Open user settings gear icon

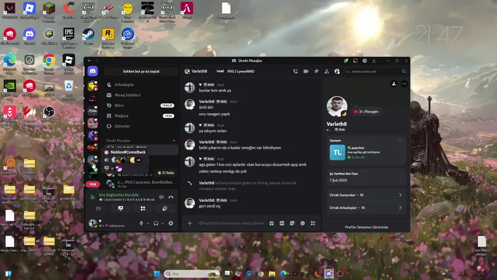pyautogui.click(x=171, y=223)
